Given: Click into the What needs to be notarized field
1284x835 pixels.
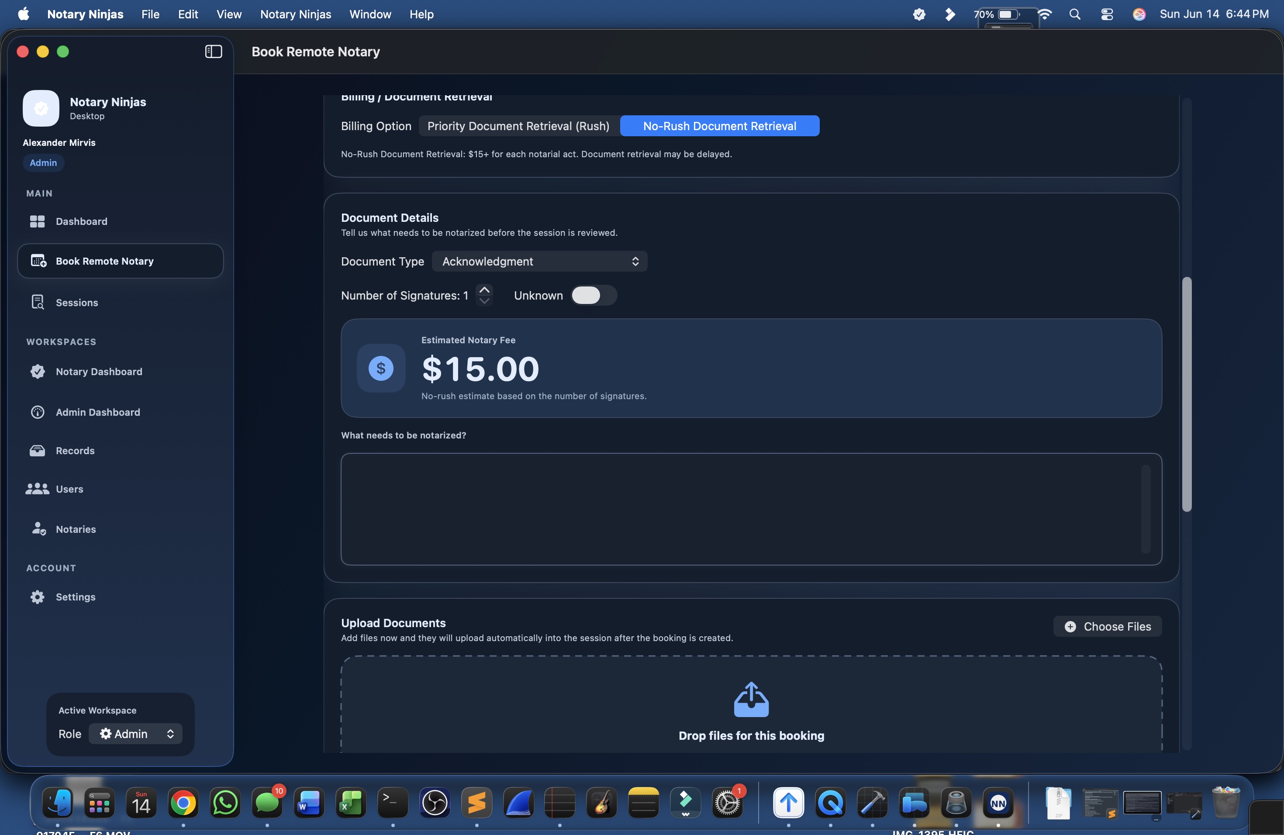Looking at the screenshot, I should pyautogui.click(x=751, y=509).
